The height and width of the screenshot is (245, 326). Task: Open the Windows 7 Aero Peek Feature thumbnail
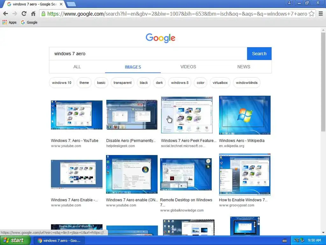click(187, 115)
